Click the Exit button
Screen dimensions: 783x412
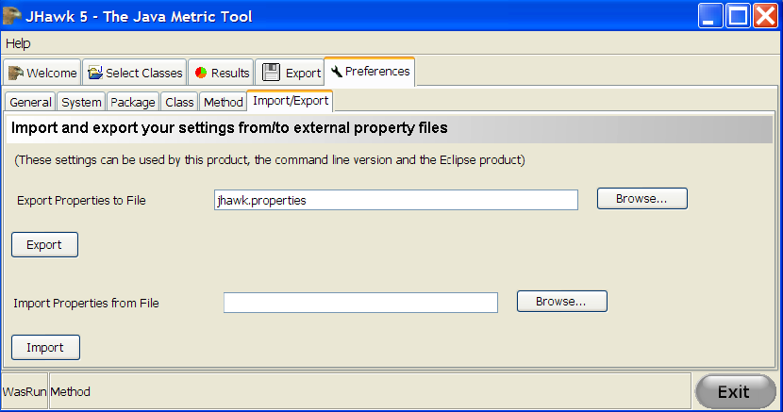(736, 391)
